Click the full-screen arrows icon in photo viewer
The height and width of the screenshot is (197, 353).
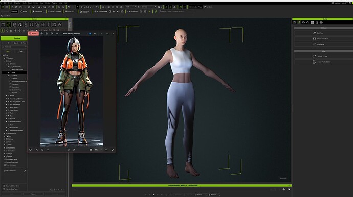(113, 150)
